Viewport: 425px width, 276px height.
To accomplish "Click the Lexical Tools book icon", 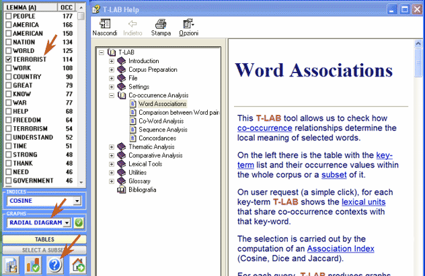I will pos(122,164).
